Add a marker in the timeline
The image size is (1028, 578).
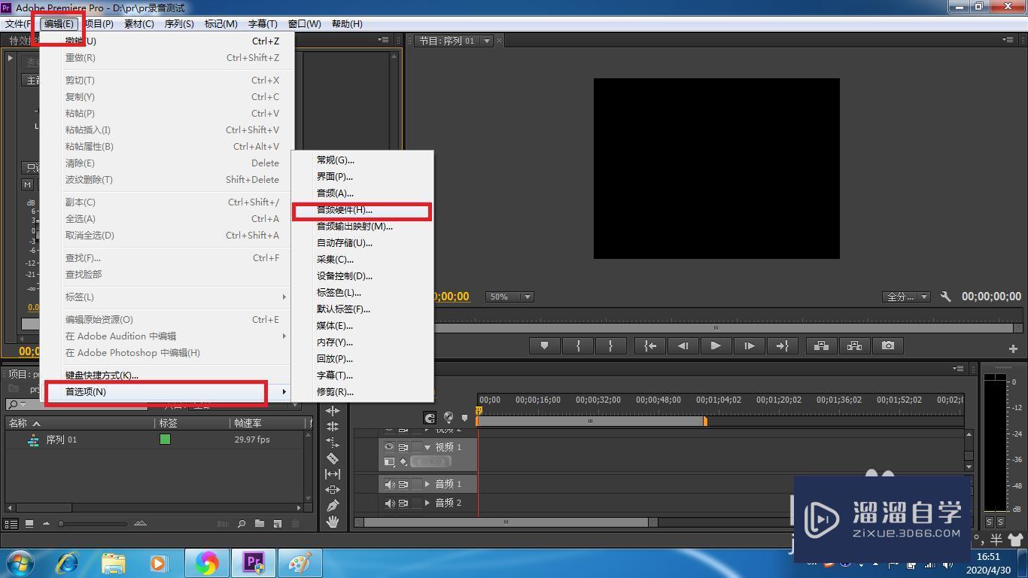[465, 418]
